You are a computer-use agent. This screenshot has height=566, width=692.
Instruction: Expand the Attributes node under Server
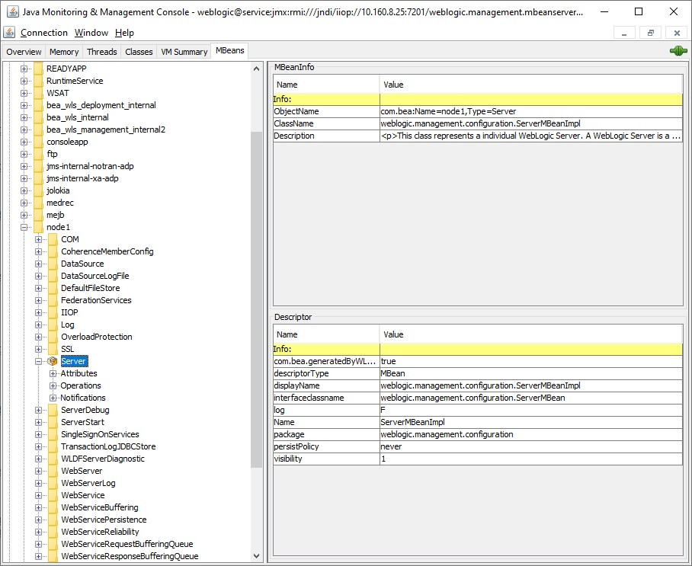pyautogui.click(x=53, y=373)
